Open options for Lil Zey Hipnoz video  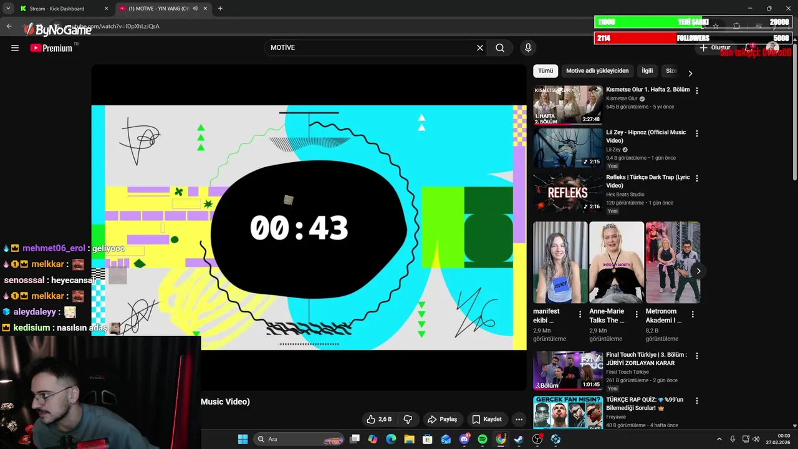696,133
